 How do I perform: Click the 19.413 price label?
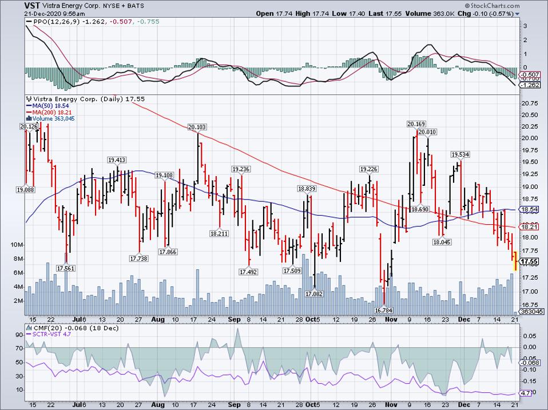coord(117,160)
